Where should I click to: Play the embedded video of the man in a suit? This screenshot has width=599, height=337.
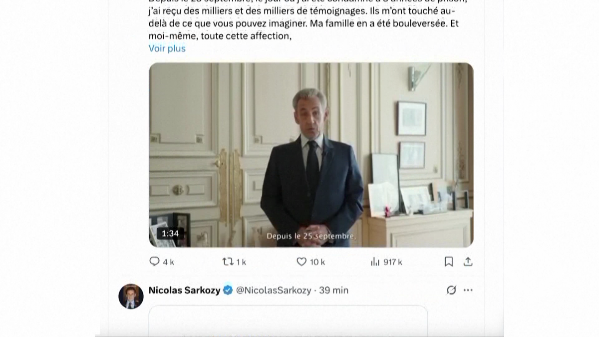pos(311,155)
